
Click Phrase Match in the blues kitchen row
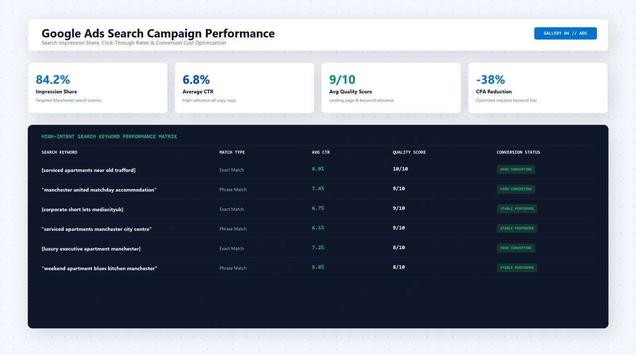pos(233,268)
